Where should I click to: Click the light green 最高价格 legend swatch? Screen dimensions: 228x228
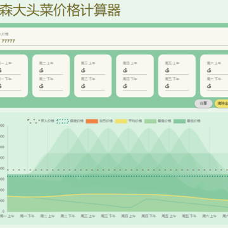click(151, 121)
